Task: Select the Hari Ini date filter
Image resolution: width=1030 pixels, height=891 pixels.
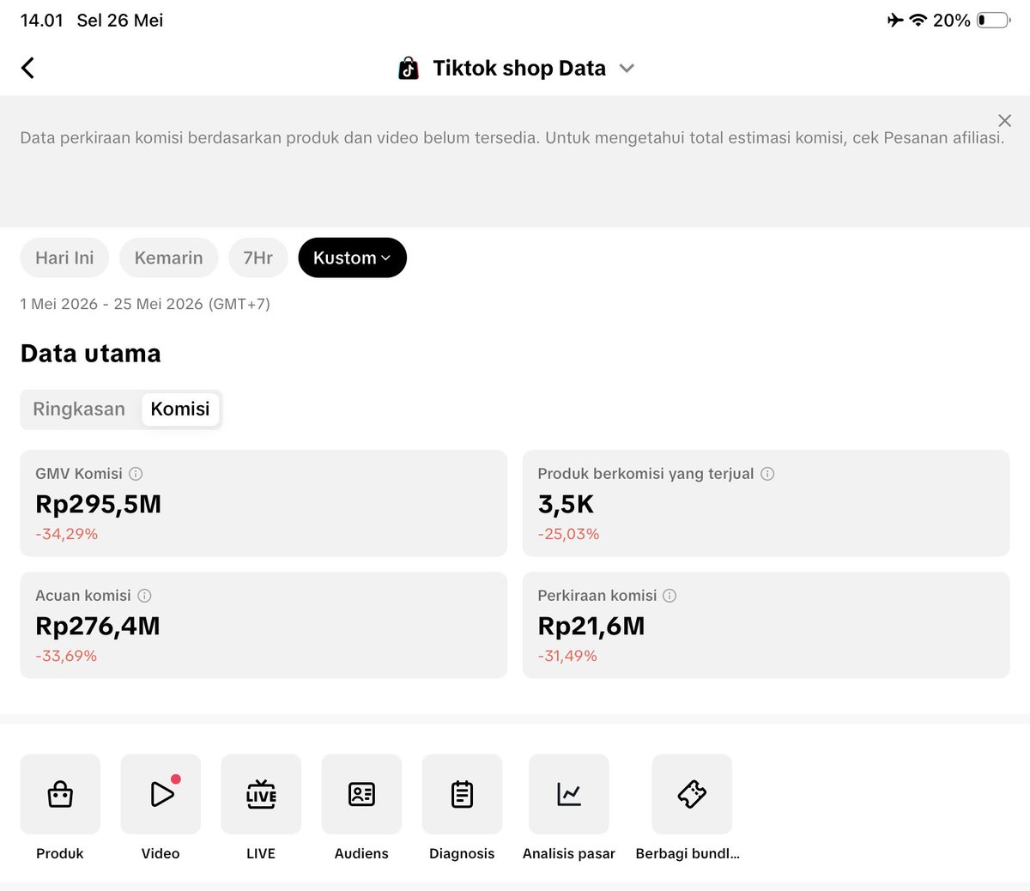Action: click(64, 258)
